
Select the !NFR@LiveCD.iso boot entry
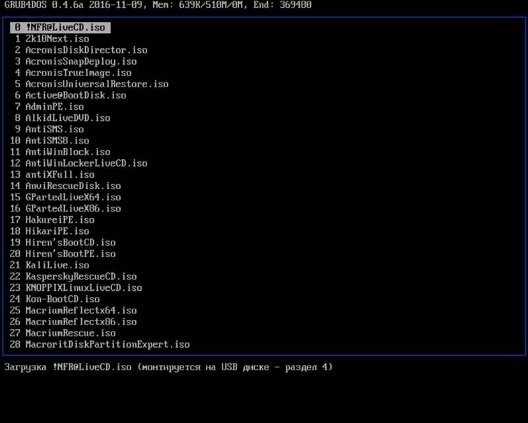[x=60, y=27]
